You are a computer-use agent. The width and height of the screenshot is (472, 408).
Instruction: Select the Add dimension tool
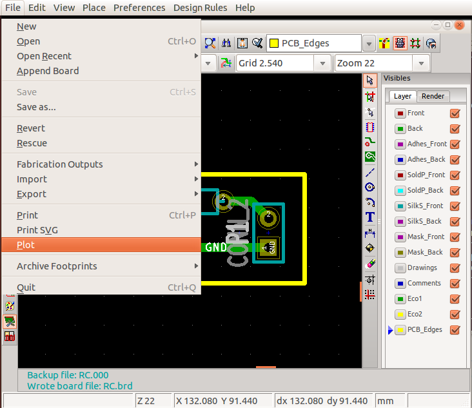(x=370, y=233)
